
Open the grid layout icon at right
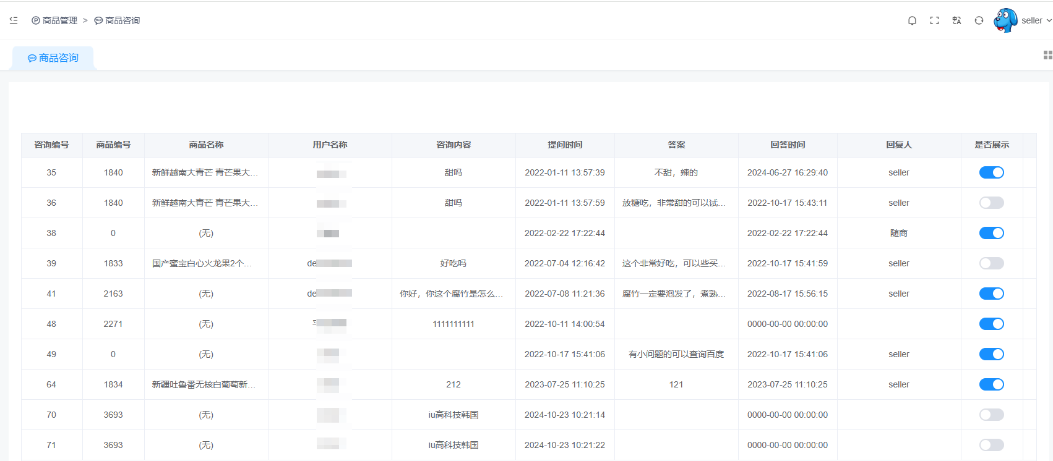tap(1047, 55)
